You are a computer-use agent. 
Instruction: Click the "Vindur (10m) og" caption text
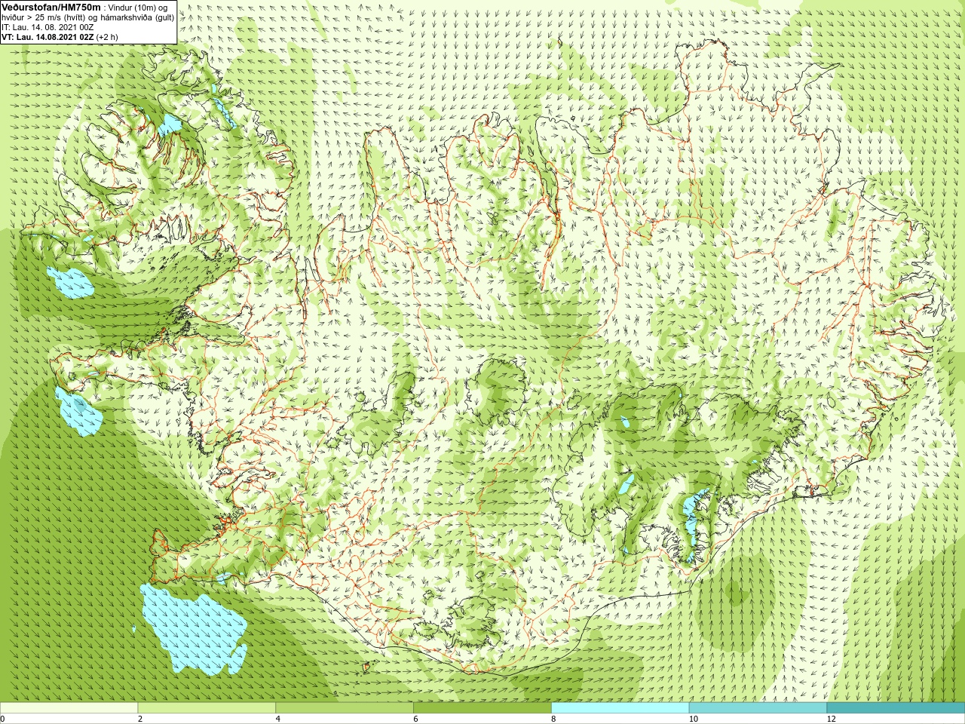point(139,7)
